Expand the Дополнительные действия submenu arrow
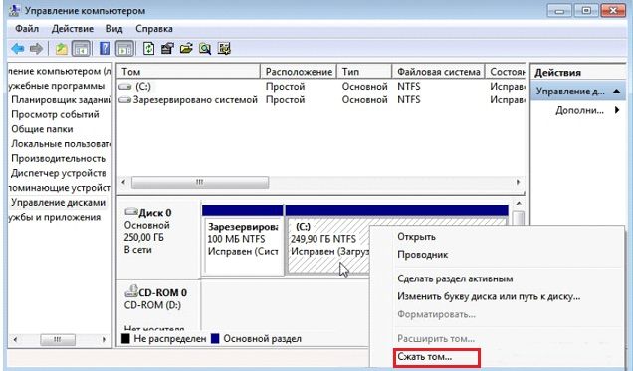Screen dimensions: 633x371 617,110
